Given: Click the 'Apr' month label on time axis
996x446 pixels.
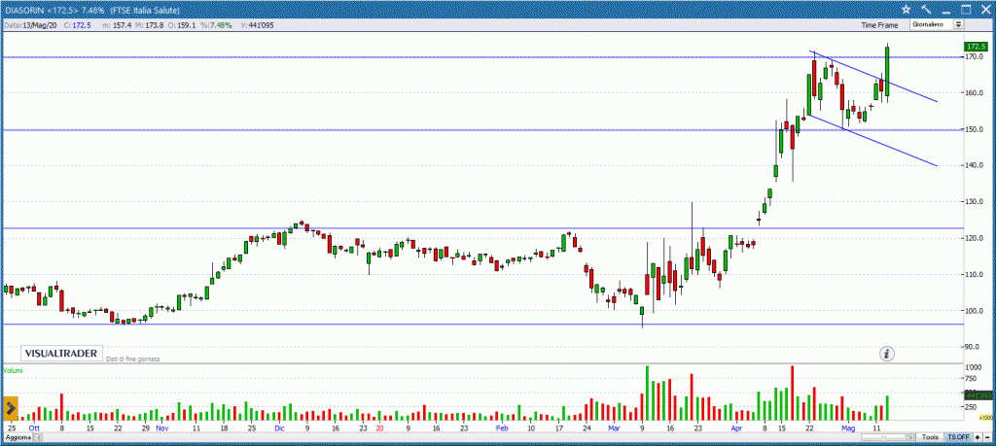Looking at the screenshot, I should [x=737, y=429].
